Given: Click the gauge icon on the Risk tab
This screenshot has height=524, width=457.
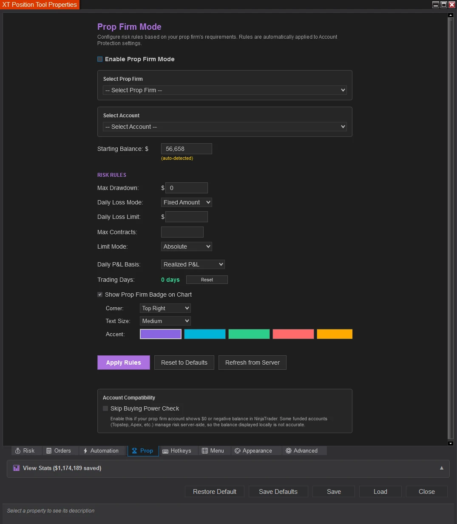Looking at the screenshot, I should point(18,450).
